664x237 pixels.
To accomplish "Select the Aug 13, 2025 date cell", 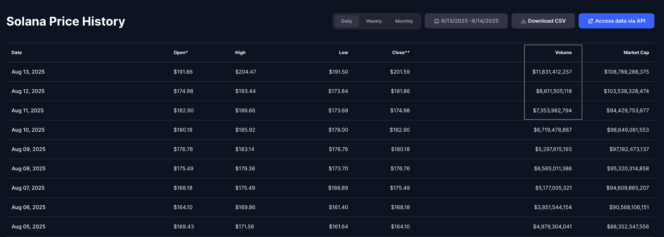I will (x=28, y=72).
